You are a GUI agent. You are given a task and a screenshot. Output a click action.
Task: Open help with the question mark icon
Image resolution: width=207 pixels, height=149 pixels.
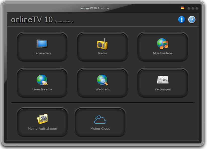(x=192, y=20)
